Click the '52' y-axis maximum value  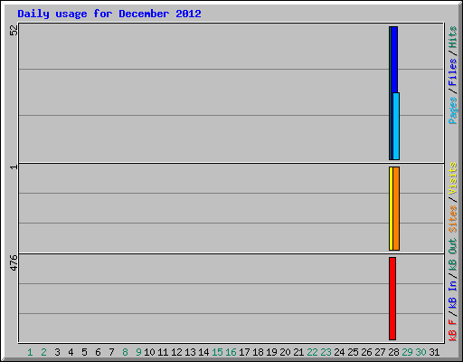tap(14, 30)
